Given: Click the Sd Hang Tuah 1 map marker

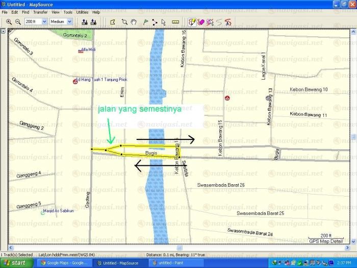Looking at the screenshot, I should [75, 81].
